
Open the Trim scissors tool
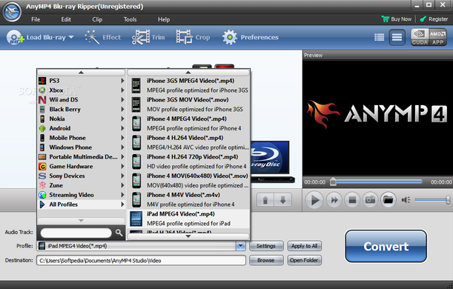pyautogui.click(x=141, y=37)
